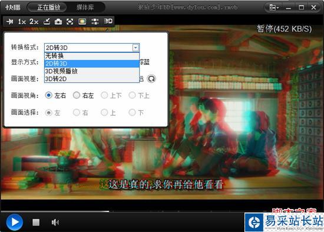Click the picture settings icon left of 3D
The width and height of the screenshot is (324, 232).
(95, 21)
